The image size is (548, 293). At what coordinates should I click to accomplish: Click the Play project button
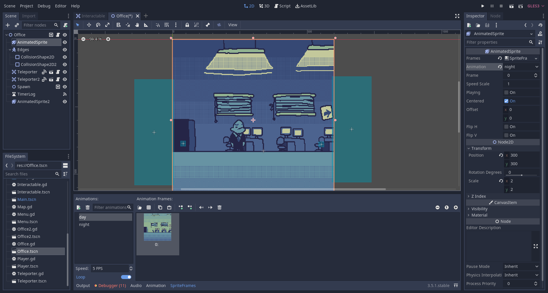click(483, 6)
